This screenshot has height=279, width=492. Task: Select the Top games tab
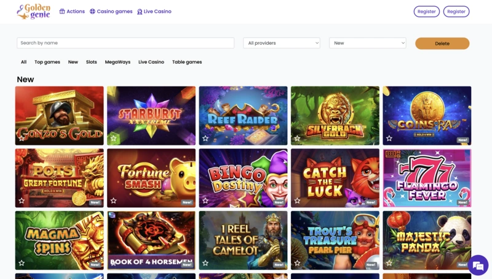click(x=47, y=62)
